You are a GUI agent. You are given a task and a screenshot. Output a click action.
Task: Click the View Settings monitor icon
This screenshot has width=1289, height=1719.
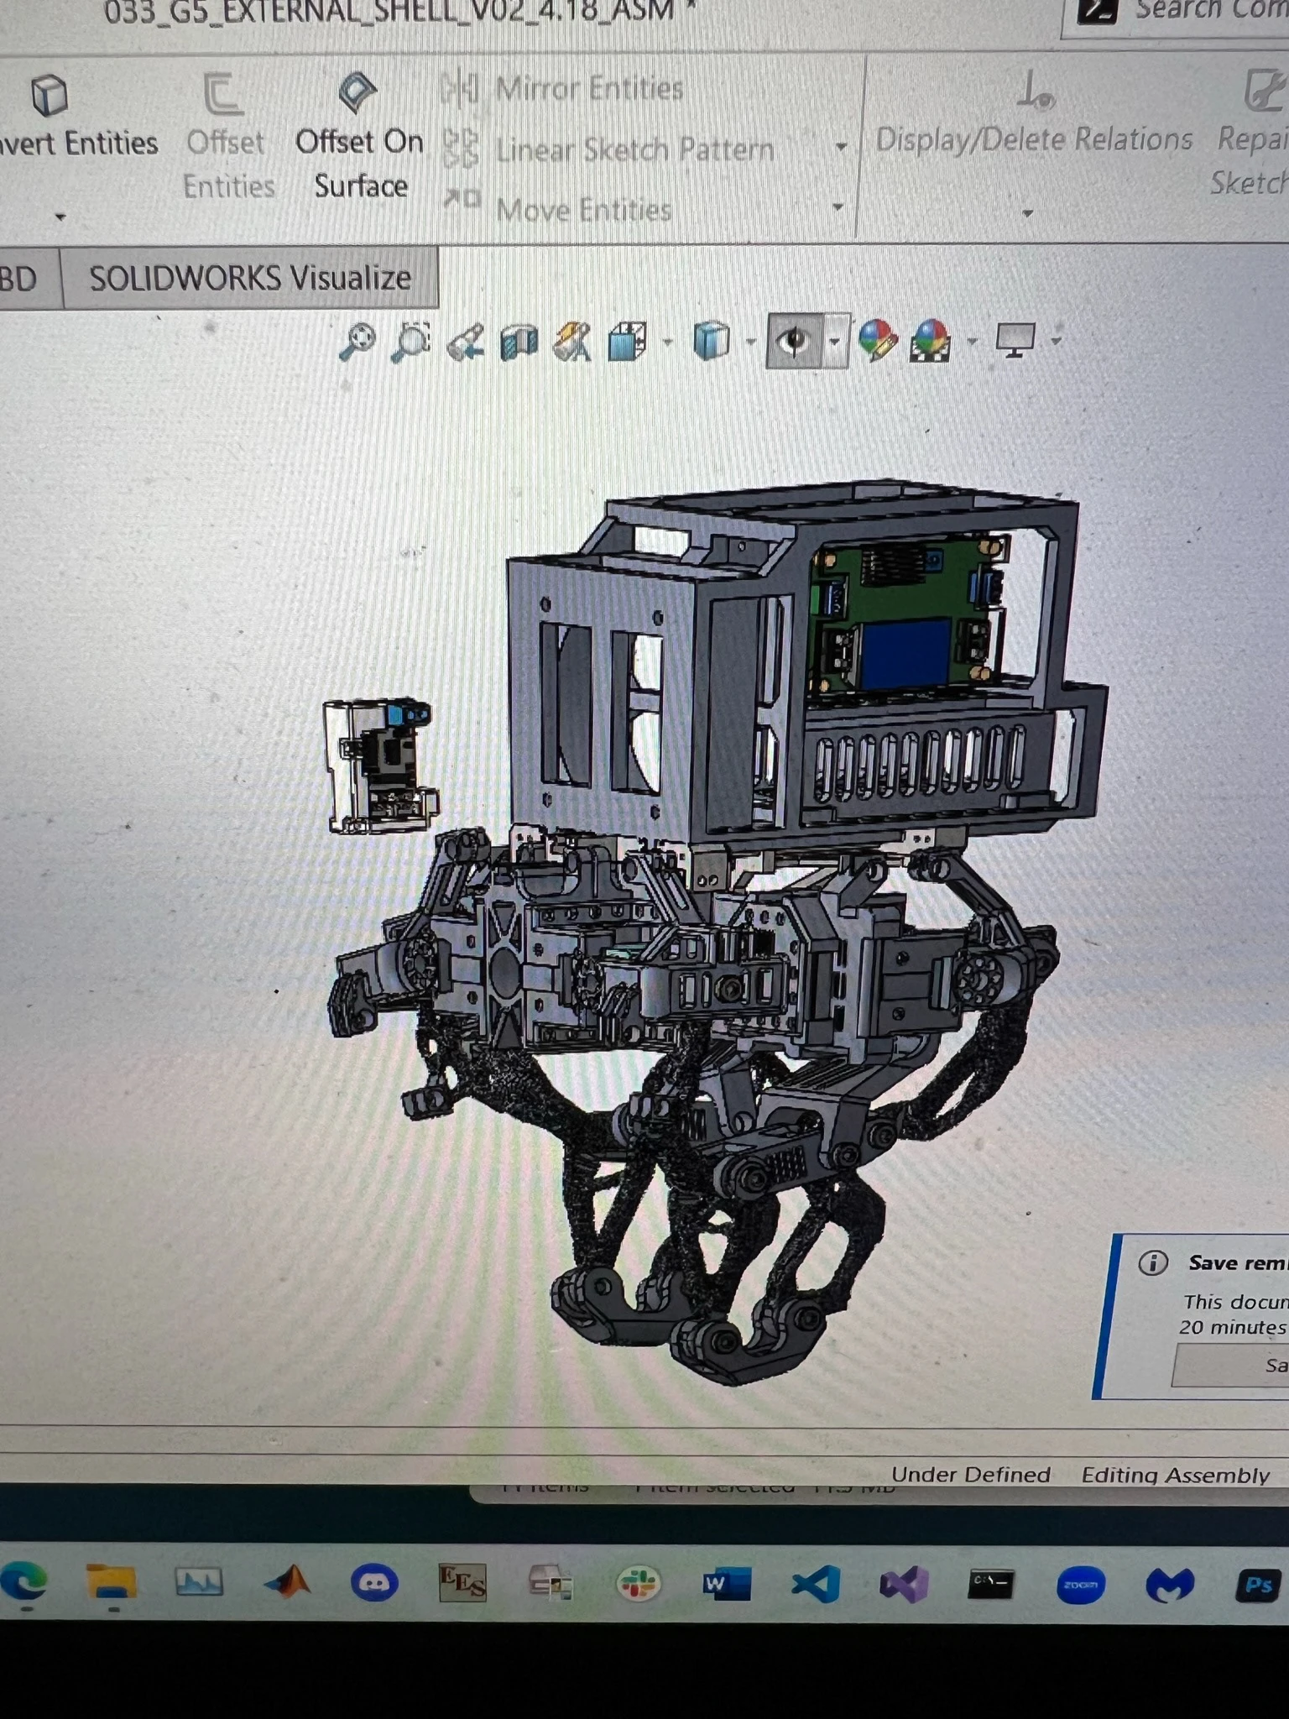[x=1015, y=340]
